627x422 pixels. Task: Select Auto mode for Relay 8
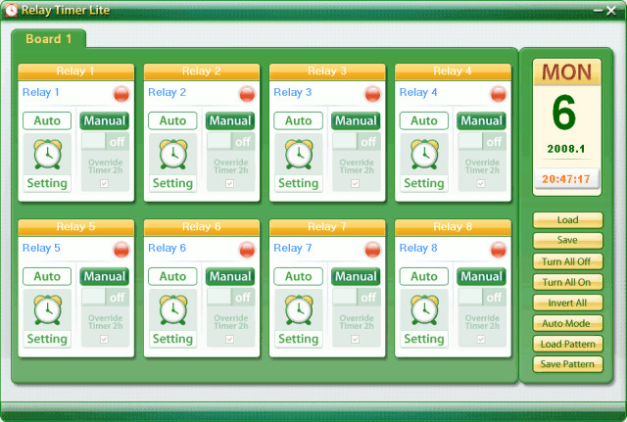point(424,276)
